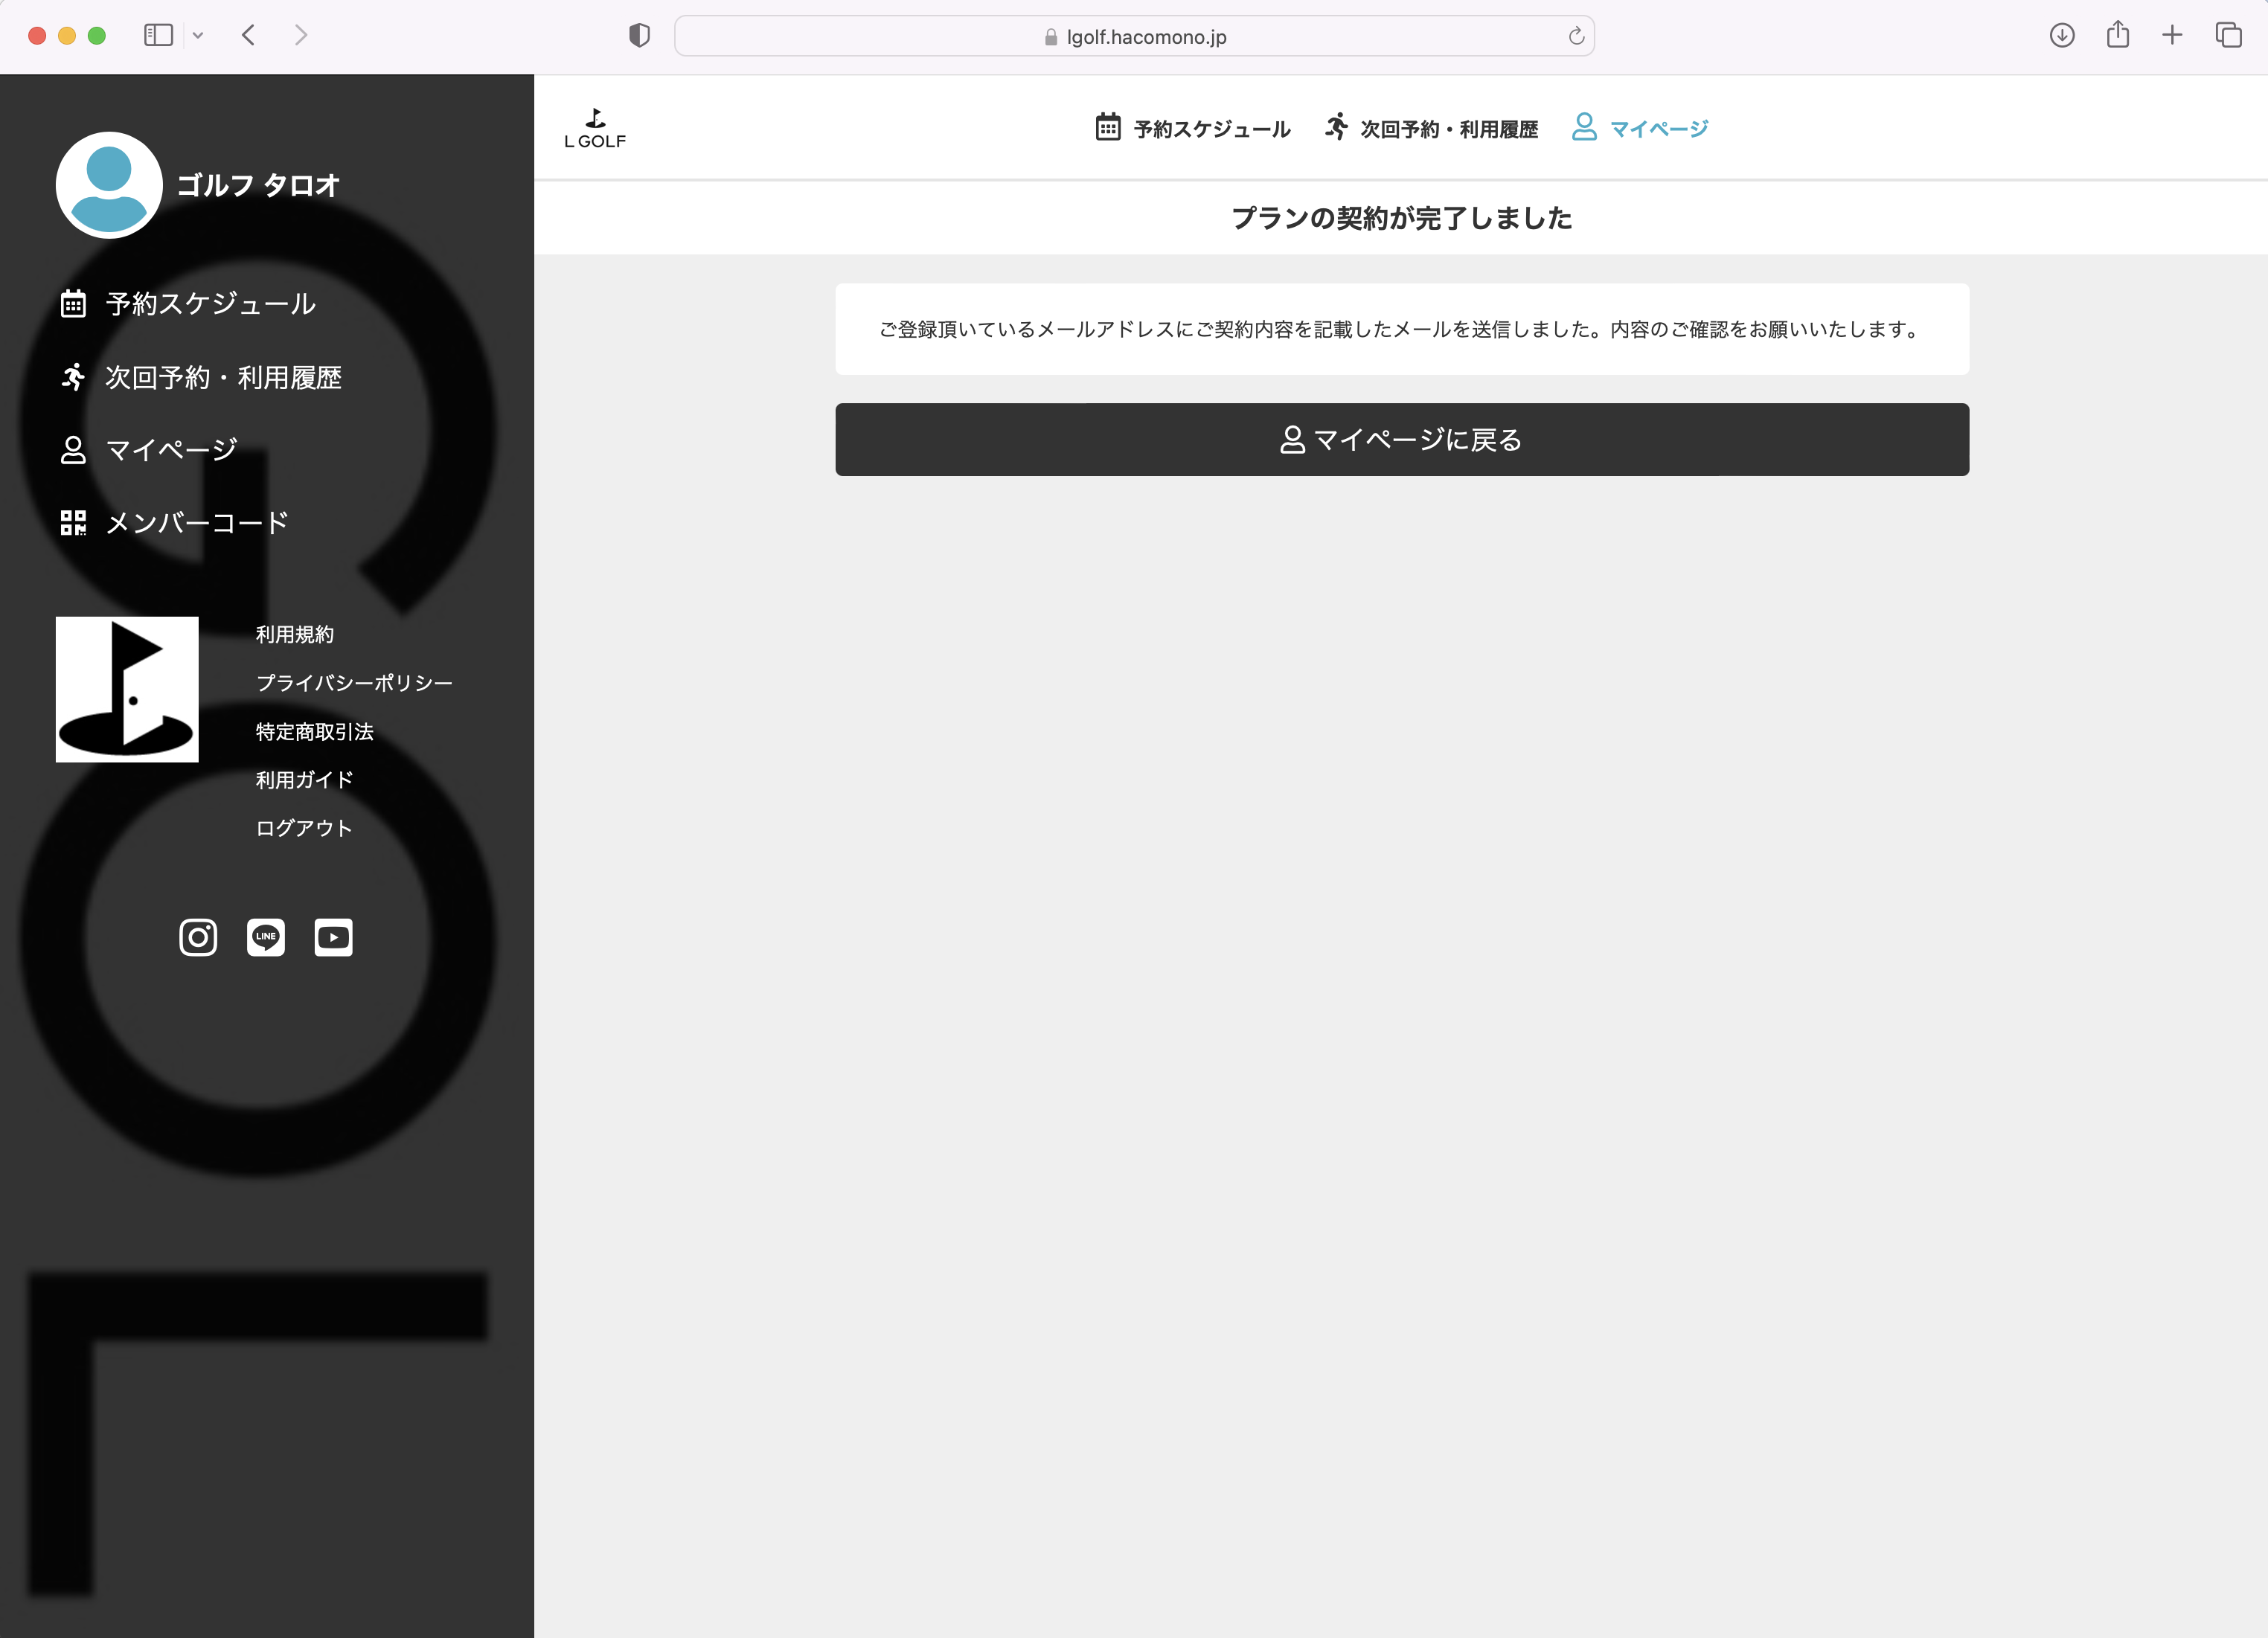Open the YouTube social icon

[x=333, y=937]
